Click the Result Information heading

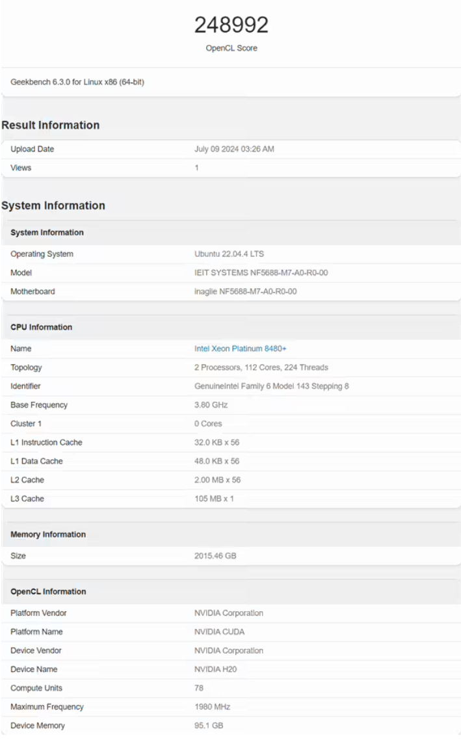click(x=50, y=125)
